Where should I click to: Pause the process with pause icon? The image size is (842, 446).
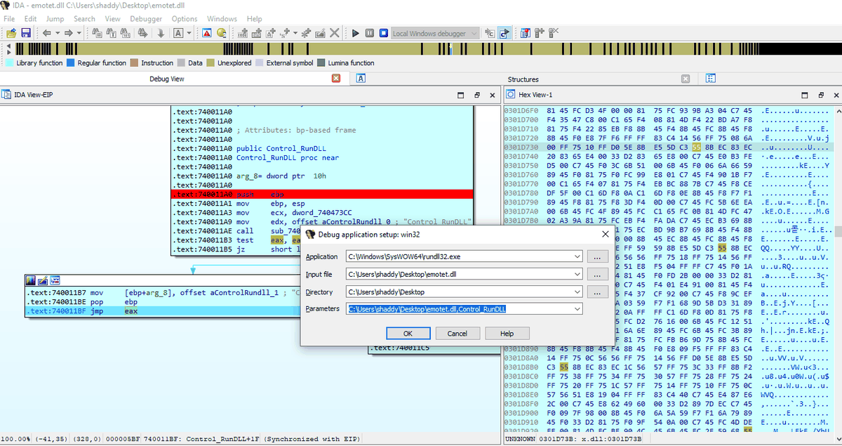[370, 33]
